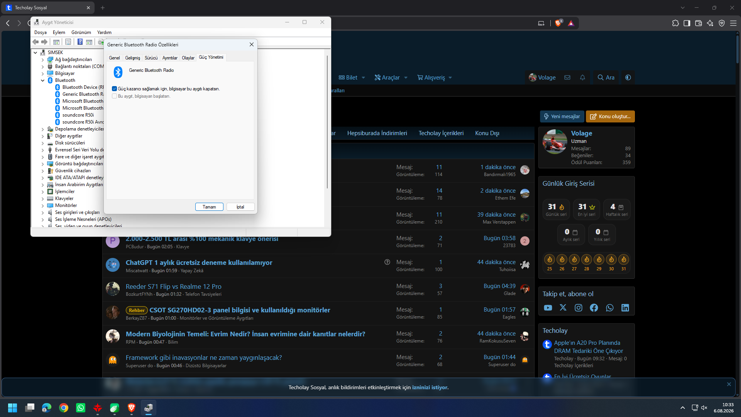Open 'Reeder S71 Flip vs Realme 12 Pro' thread
741x417 pixels.
[174, 286]
